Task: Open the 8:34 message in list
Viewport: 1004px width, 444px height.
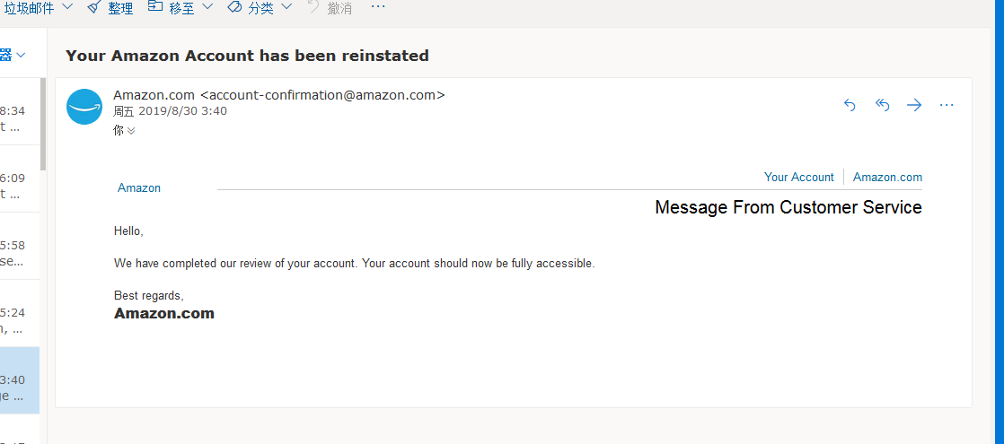Action: [x=20, y=111]
